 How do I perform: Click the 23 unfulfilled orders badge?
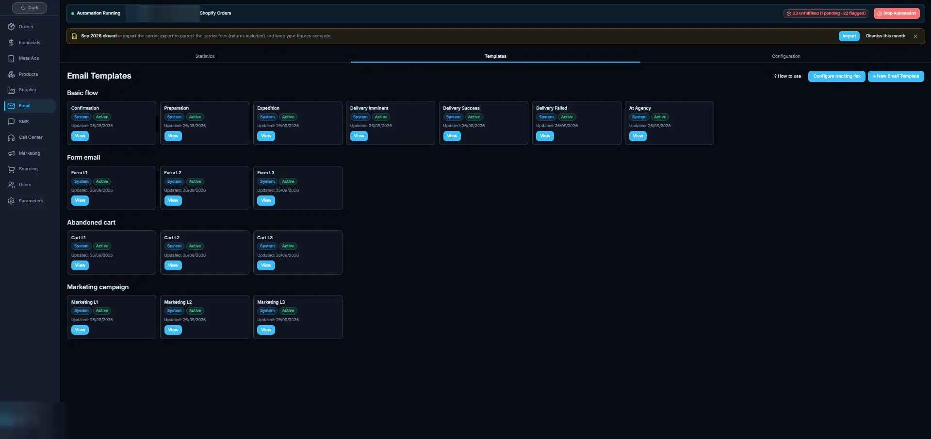tap(826, 14)
